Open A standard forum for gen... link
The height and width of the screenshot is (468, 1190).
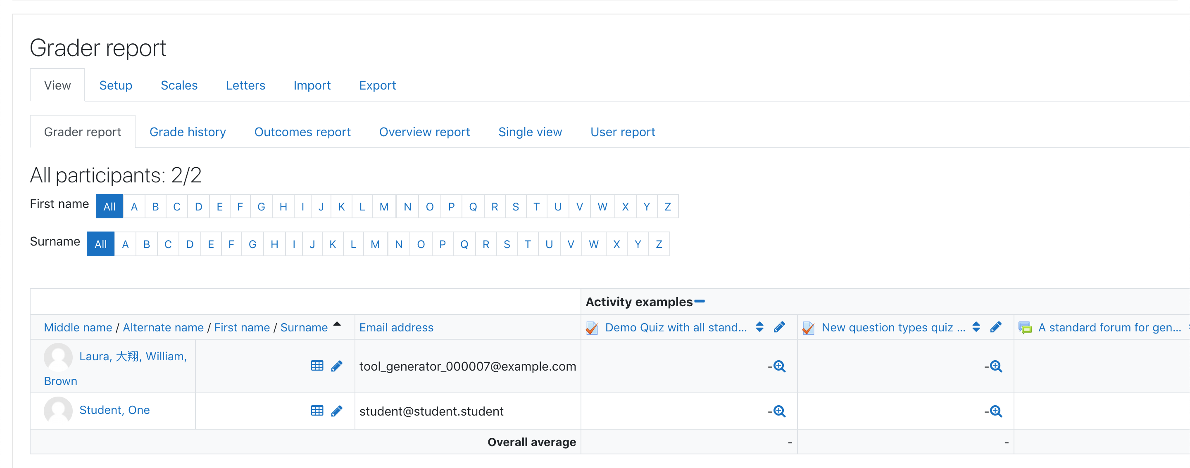pyautogui.click(x=1109, y=328)
